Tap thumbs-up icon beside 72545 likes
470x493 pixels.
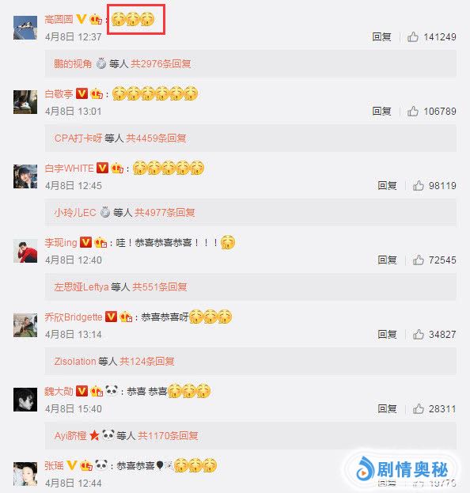418,260
